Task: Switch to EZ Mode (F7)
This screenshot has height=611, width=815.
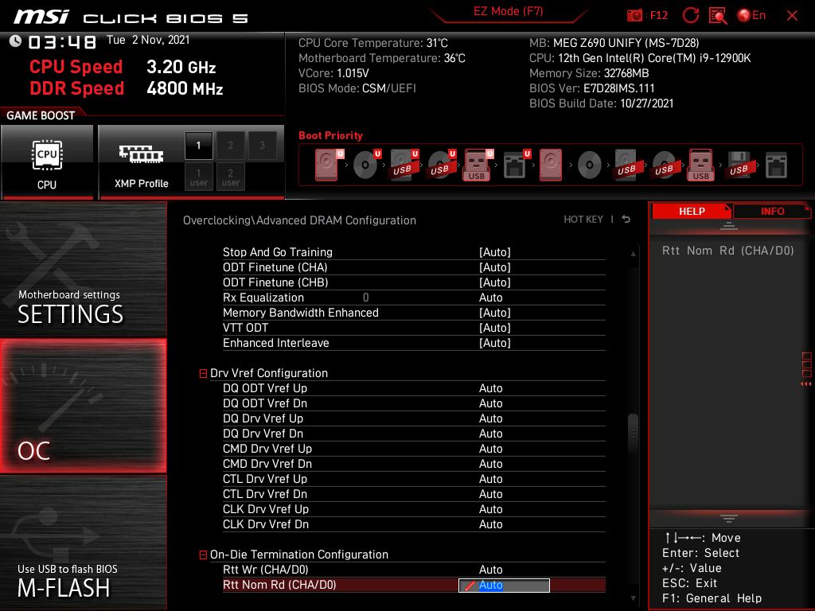Action: coord(508,11)
